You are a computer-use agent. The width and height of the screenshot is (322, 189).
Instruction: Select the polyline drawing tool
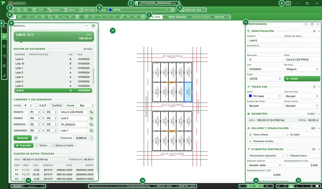36,17
